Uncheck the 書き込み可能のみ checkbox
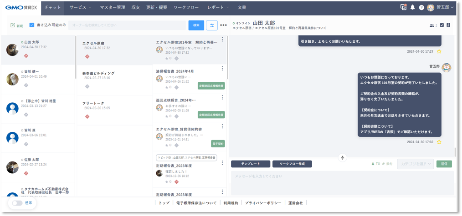 [32, 25]
